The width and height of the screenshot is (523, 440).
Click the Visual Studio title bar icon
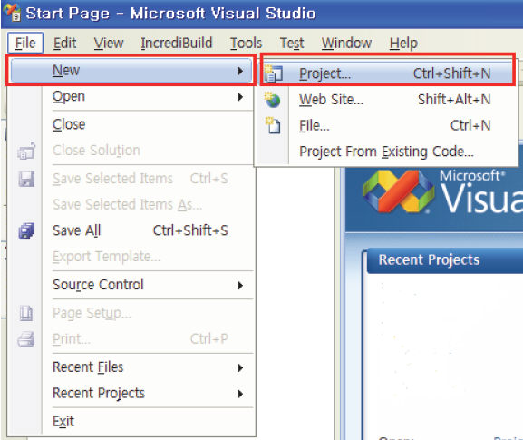click(x=13, y=13)
